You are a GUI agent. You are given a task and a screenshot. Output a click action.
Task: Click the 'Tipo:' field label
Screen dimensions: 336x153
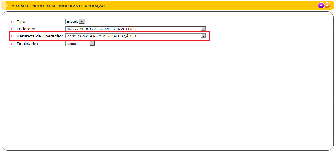point(22,22)
